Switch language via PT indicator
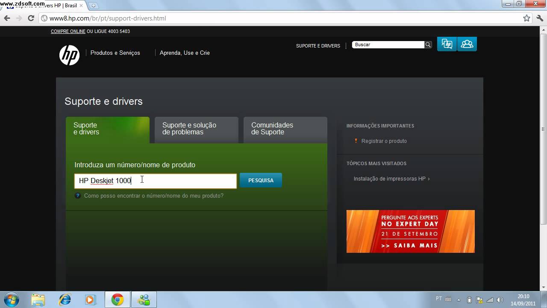Screen dimensions: 547x308 pyautogui.click(x=439, y=298)
